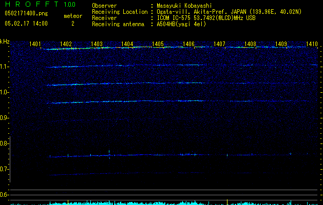
Task: Click antenna text A504HB(yagi 4el)
Action: point(181,24)
